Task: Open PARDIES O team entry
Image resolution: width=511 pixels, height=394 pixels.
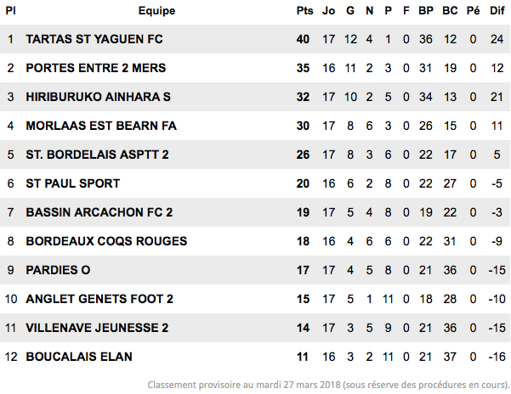Action: 58,270
